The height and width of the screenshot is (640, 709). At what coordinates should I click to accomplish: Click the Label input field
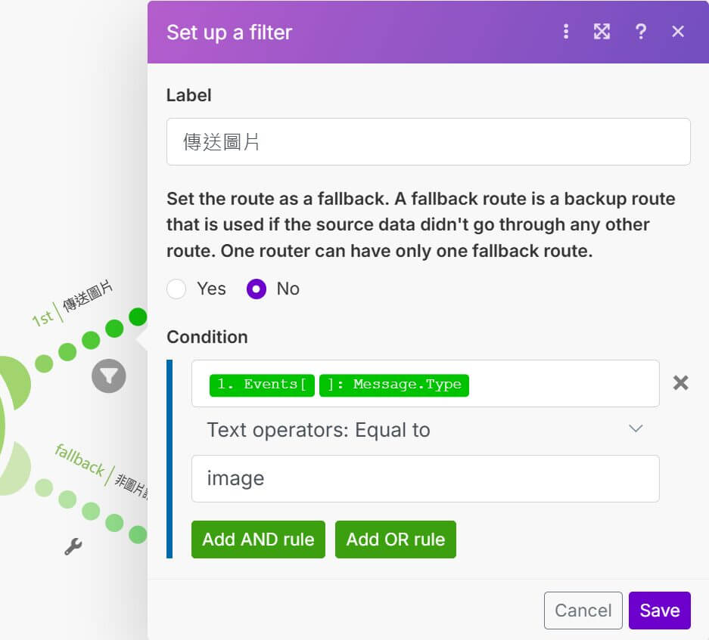(x=428, y=142)
